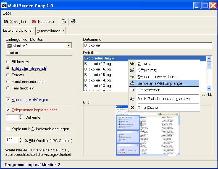Open print preview magnifier icon
This screenshot has height=169, width=218.
[x=64, y=21]
